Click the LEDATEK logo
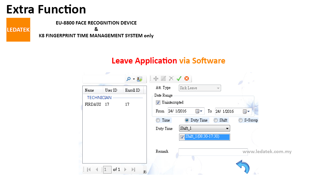Viewport: 336px width, 184px height. pyautogui.click(x=18, y=30)
